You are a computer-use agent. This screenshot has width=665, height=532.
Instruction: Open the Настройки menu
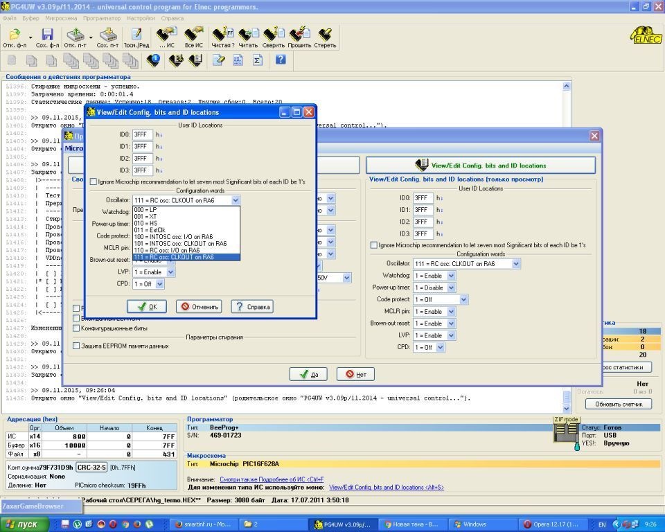[x=141, y=18]
